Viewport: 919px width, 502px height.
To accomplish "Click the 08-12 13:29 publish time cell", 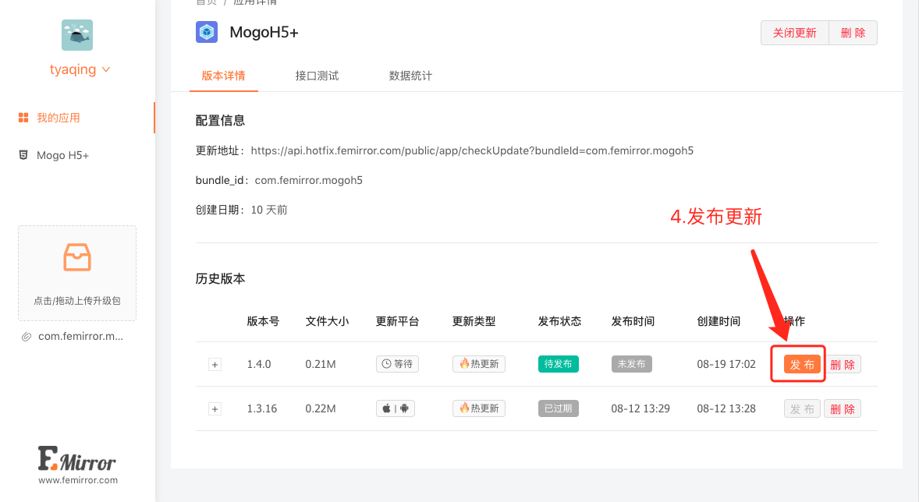I will tap(640, 409).
